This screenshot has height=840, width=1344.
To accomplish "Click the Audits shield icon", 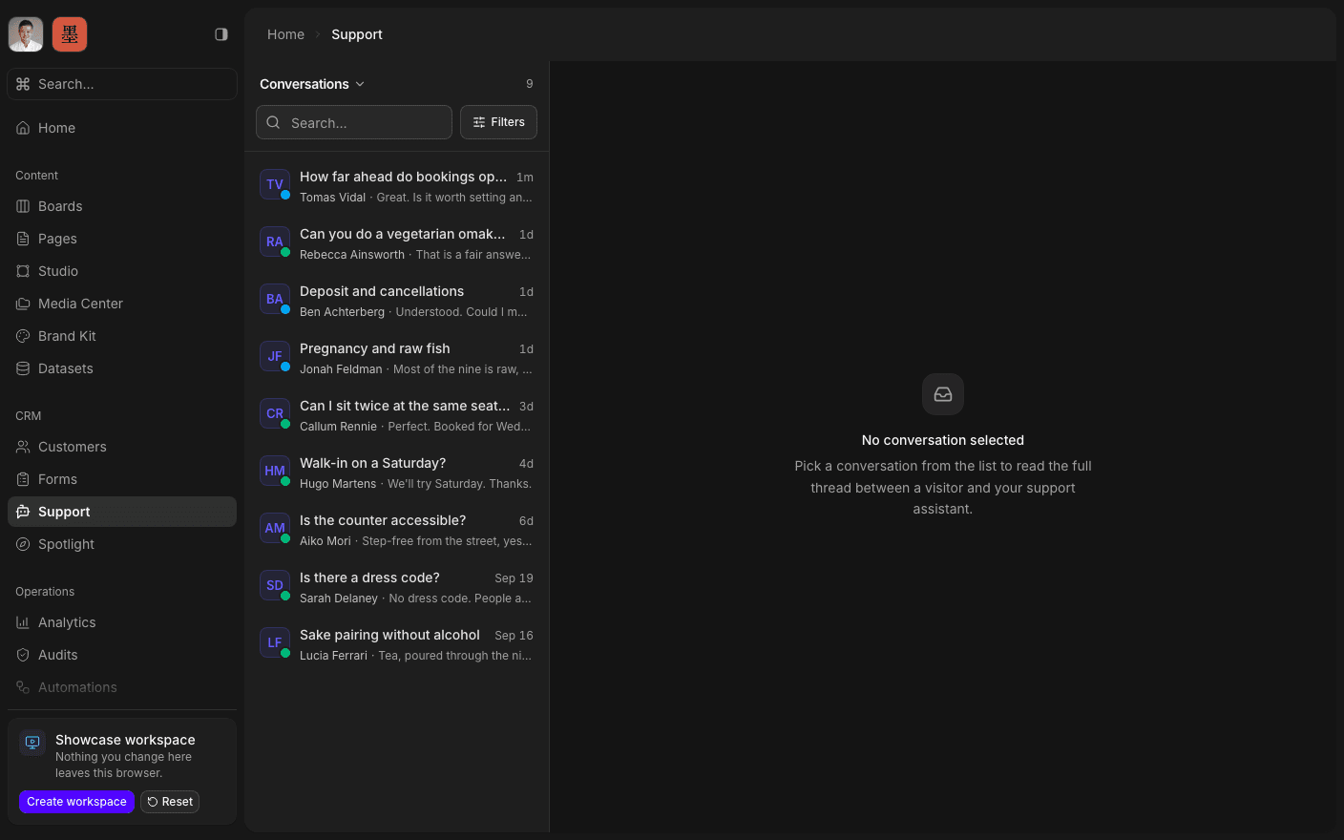I will [23, 655].
